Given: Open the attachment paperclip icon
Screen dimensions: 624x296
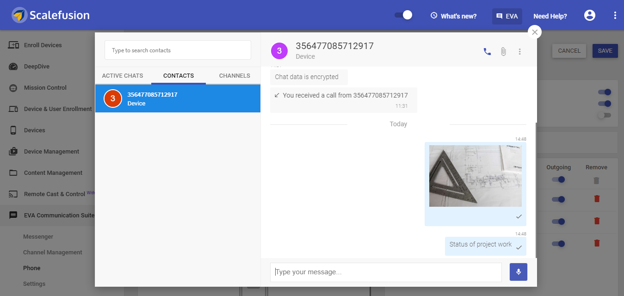Looking at the screenshot, I should click(503, 52).
